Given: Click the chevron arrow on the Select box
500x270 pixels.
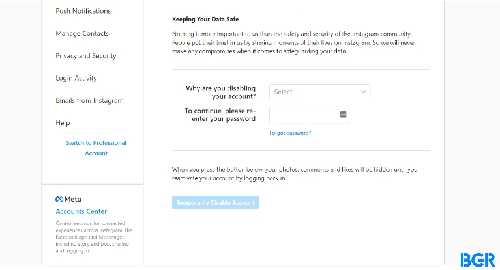Looking at the screenshot, I should tap(363, 92).
